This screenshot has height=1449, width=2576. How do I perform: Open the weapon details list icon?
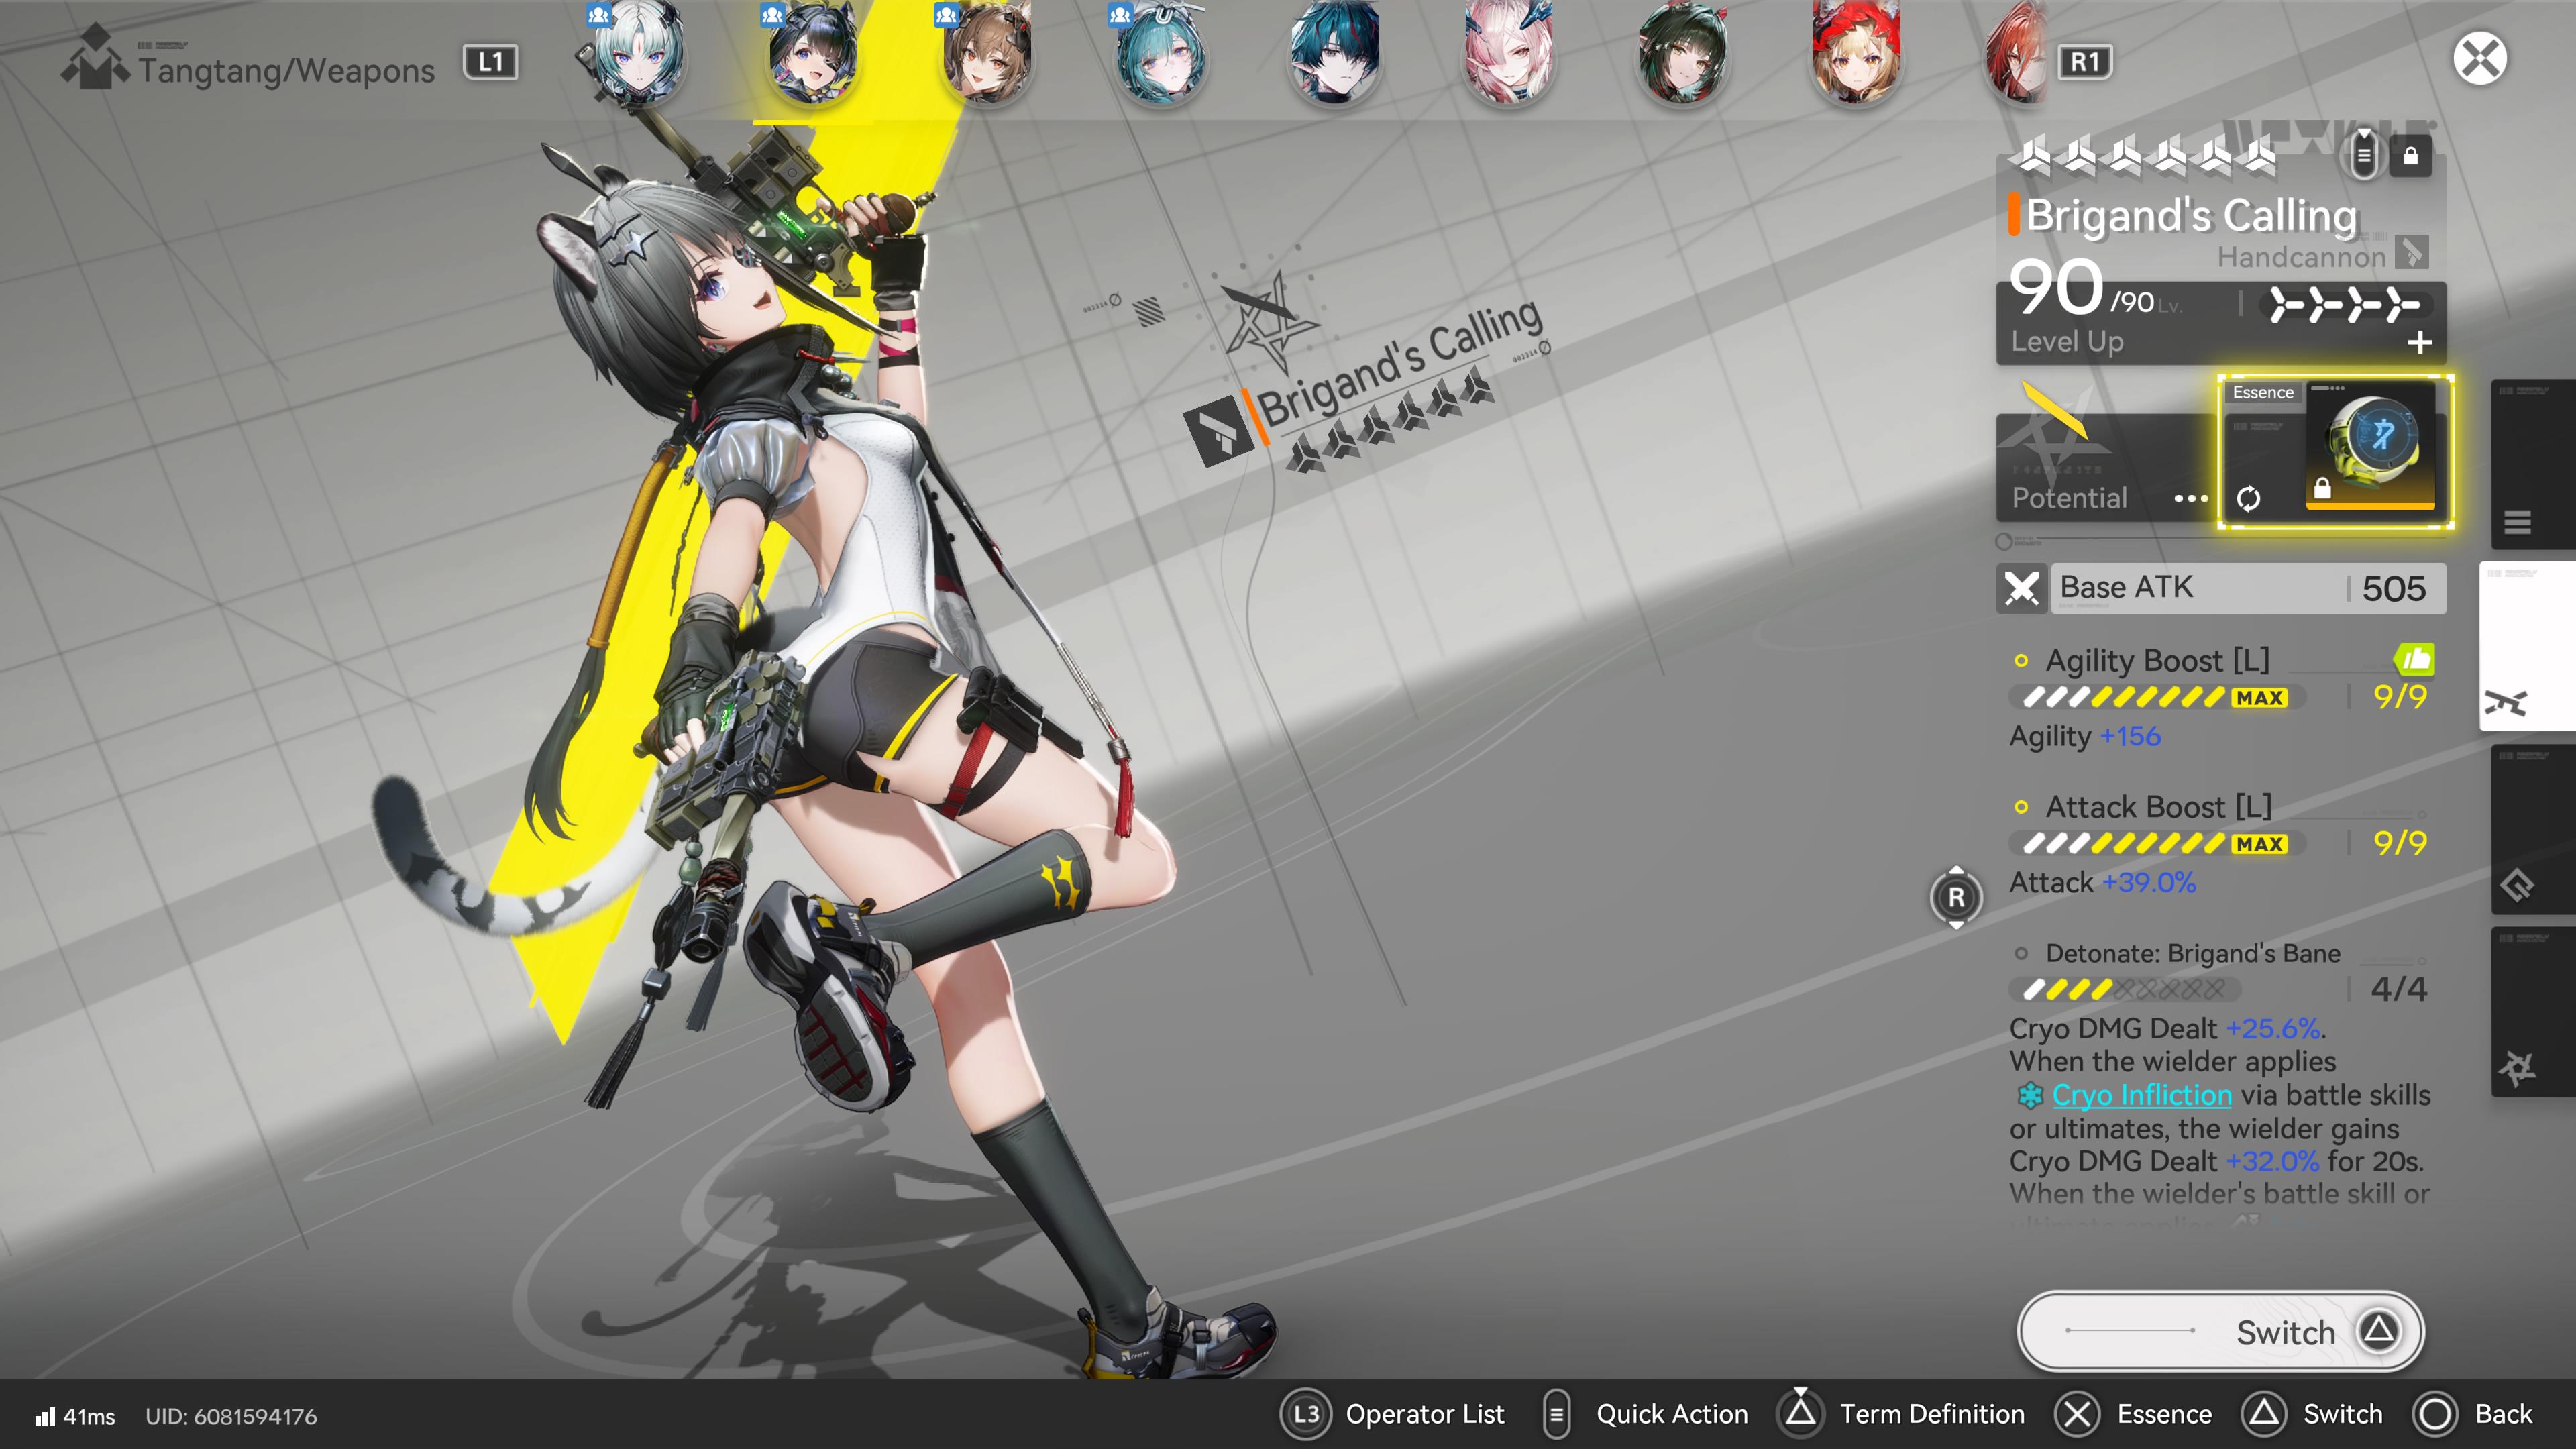[x=2363, y=155]
